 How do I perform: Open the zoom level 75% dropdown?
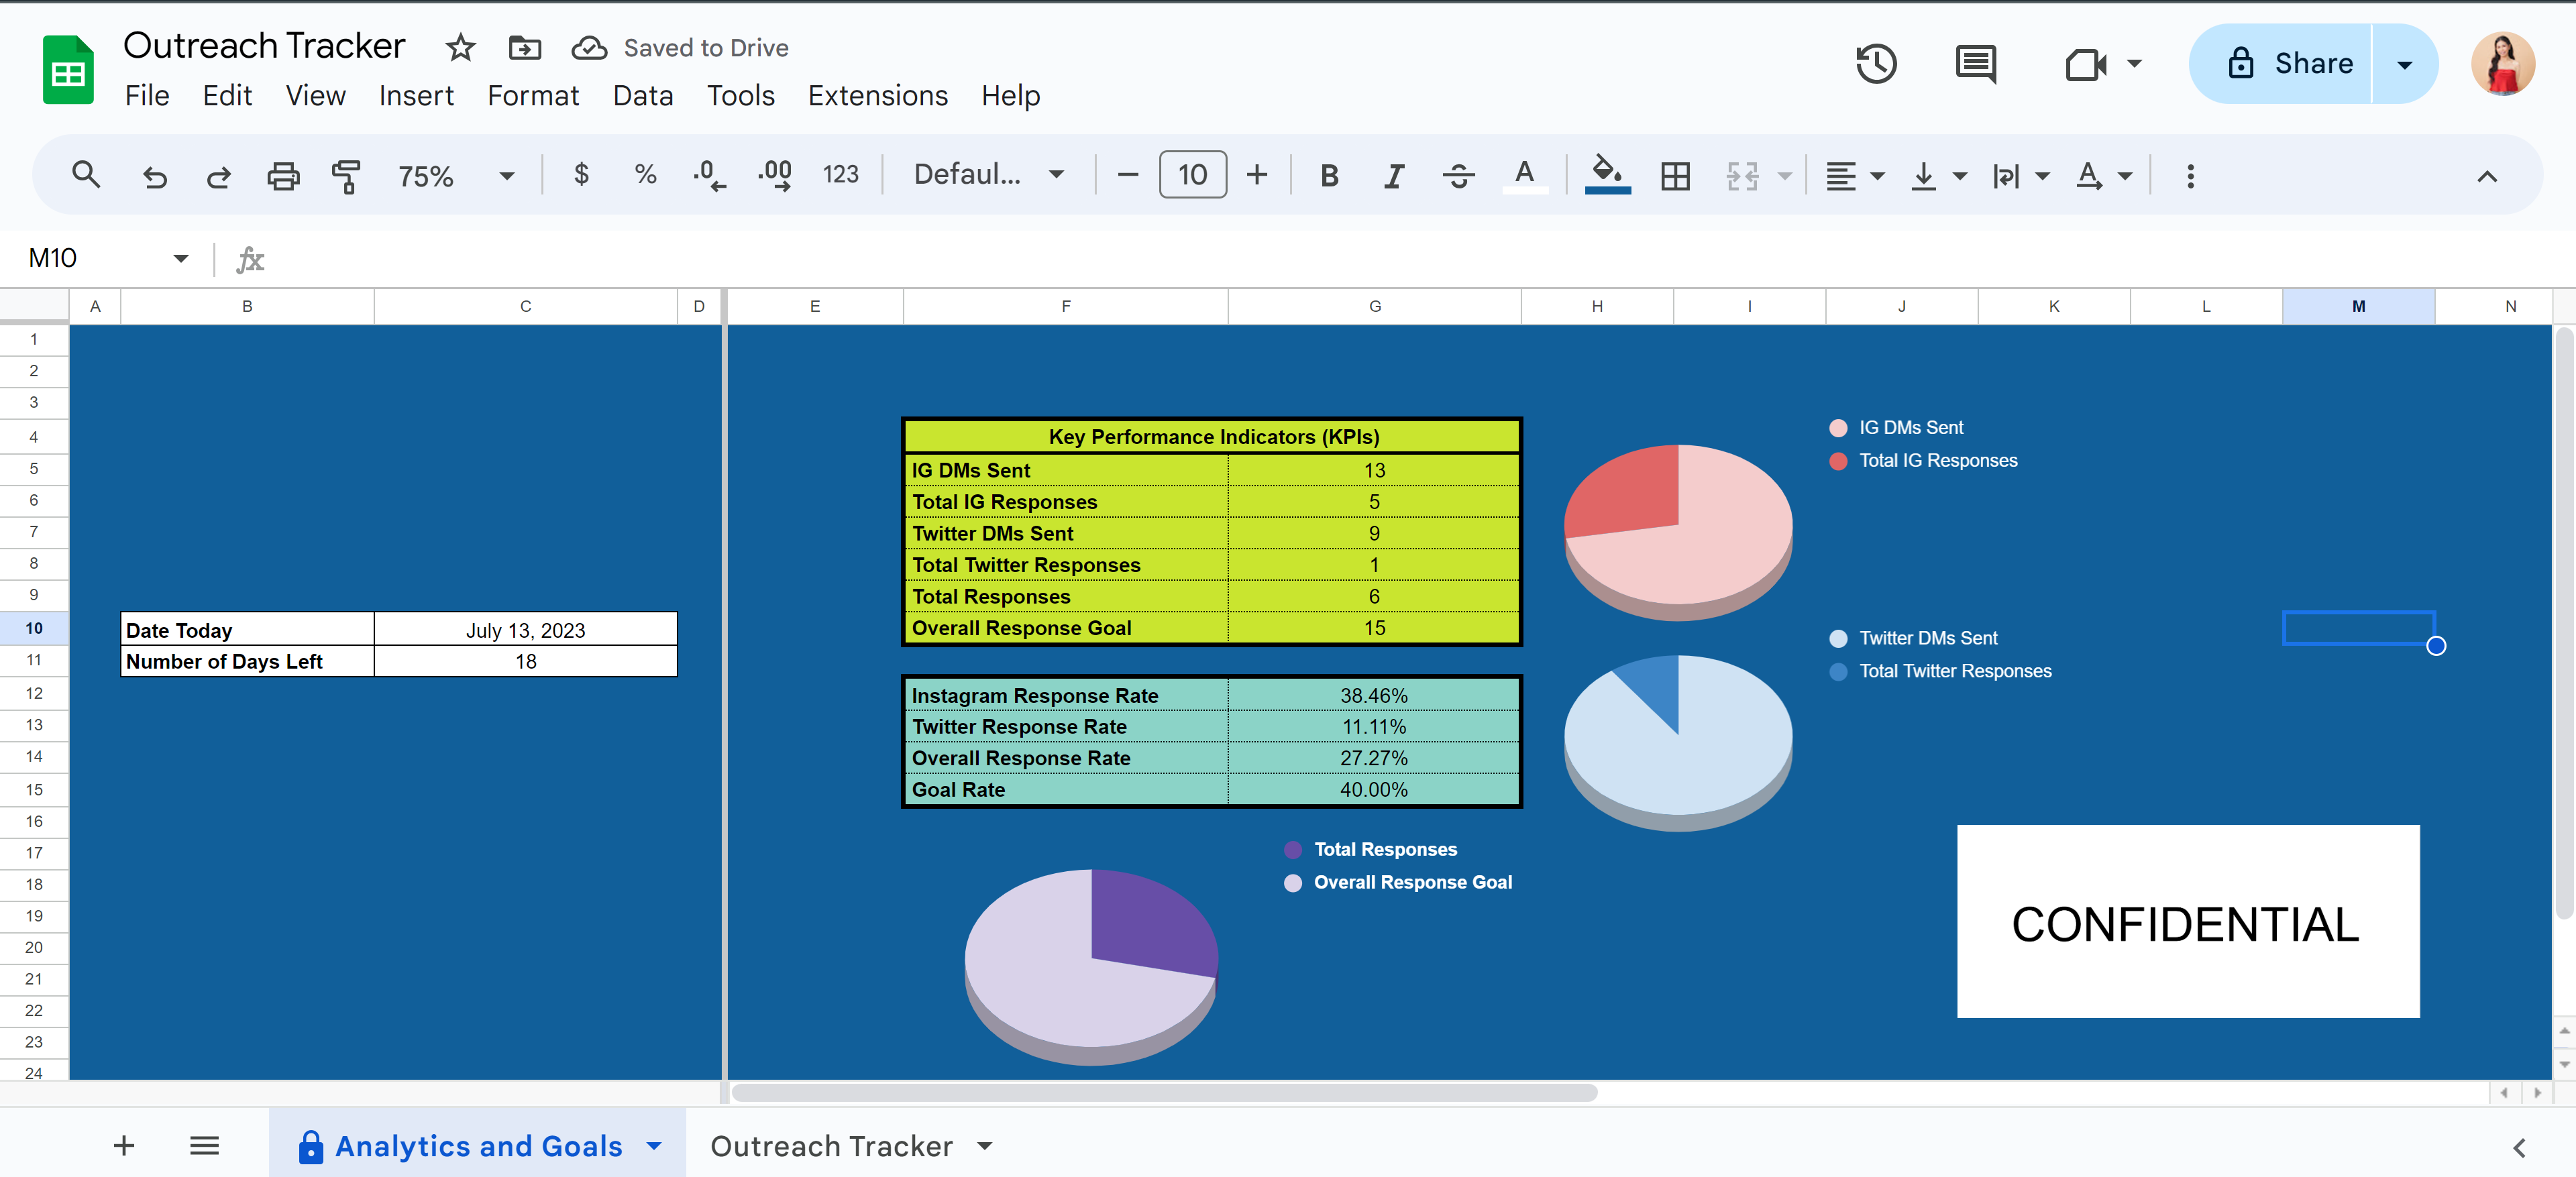pos(455,176)
